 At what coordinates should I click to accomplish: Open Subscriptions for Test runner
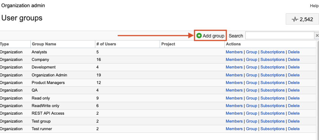(272, 129)
